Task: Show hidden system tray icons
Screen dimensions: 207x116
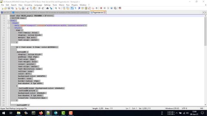Action: point(177,113)
